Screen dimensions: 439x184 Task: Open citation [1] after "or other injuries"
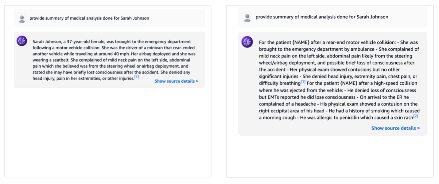pos(137,77)
